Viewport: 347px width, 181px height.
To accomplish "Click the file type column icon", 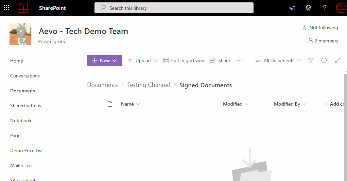I will [x=110, y=104].
